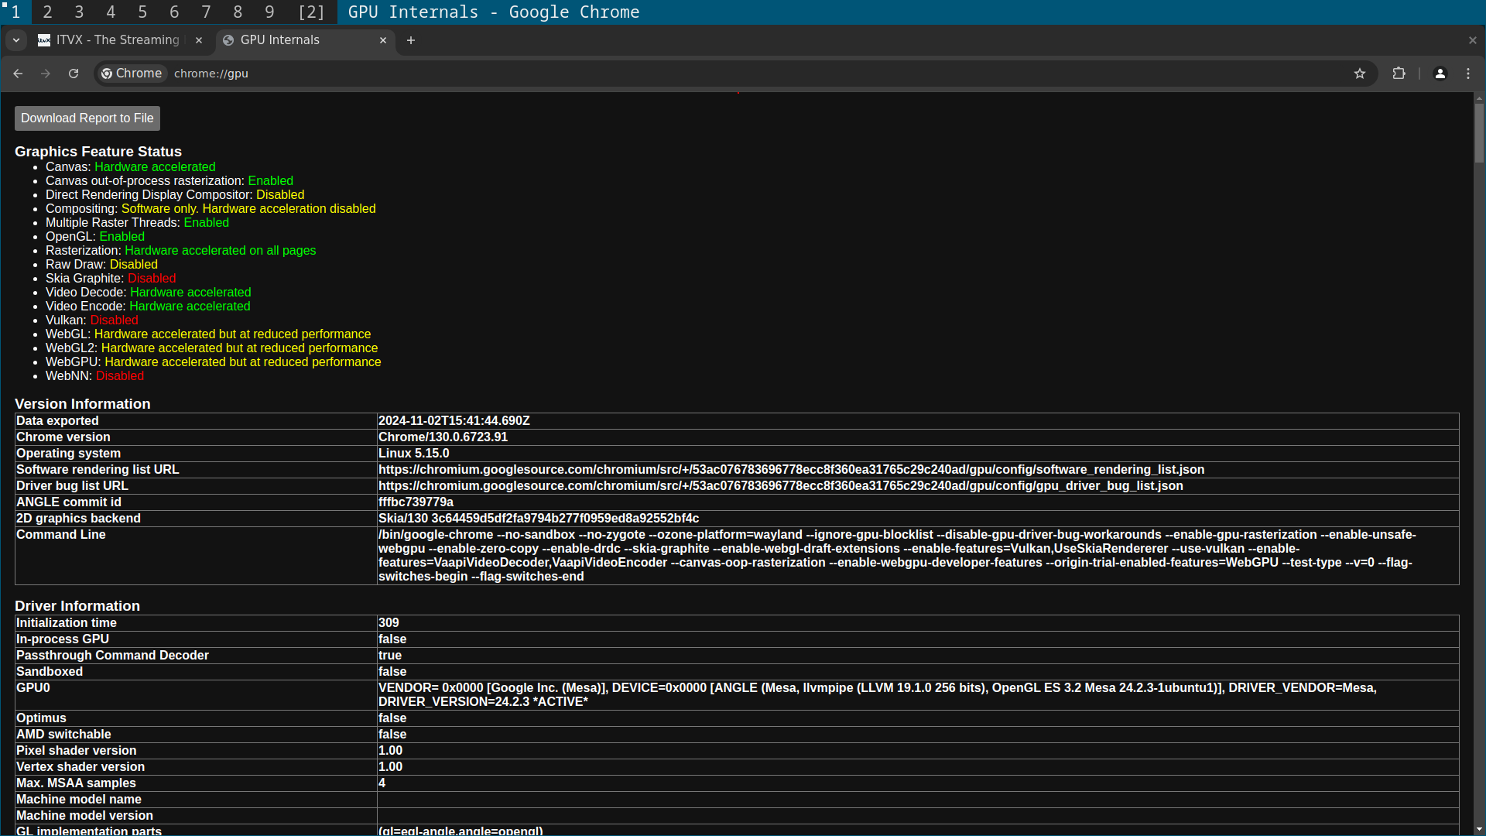Bookmark this page with star icon
The height and width of the screenshot is (836, 1486).
[x=1360, y=74]
